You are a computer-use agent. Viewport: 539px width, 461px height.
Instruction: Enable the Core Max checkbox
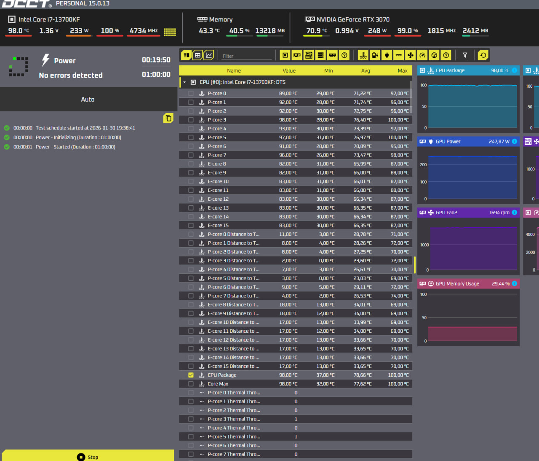[191, 384]
